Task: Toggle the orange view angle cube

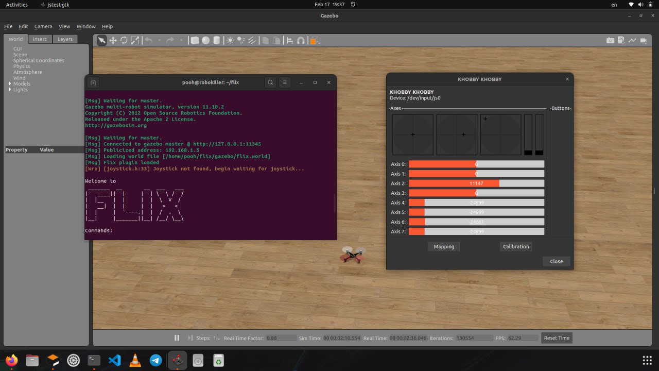Action: (x=315, y=40)
